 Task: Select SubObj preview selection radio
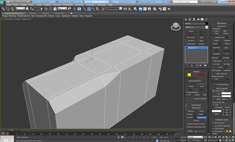(193, 95)
